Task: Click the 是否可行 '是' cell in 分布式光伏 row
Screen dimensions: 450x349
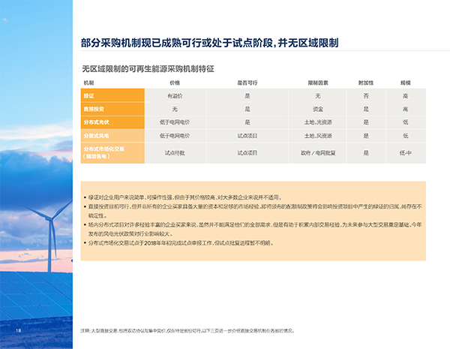Action: coord(247,122)
